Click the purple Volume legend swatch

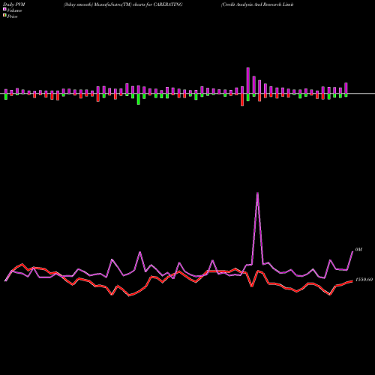pos(4,9)
